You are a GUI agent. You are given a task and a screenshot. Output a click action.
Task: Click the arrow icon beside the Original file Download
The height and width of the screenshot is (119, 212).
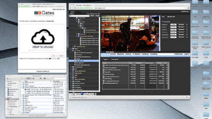tap(187, 24)
